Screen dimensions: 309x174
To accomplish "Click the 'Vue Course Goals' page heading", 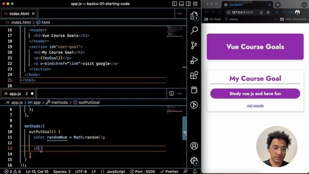I will click(x=255, y=47).
